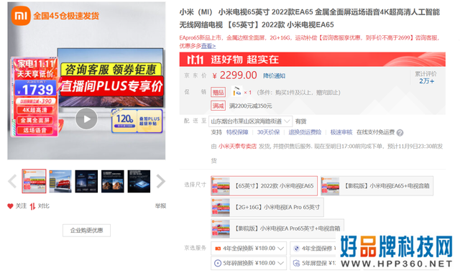460x273 pixels.
Task: Click the 企业购更优惠 button
Action: pyautogui.click(x=86, y=231)
